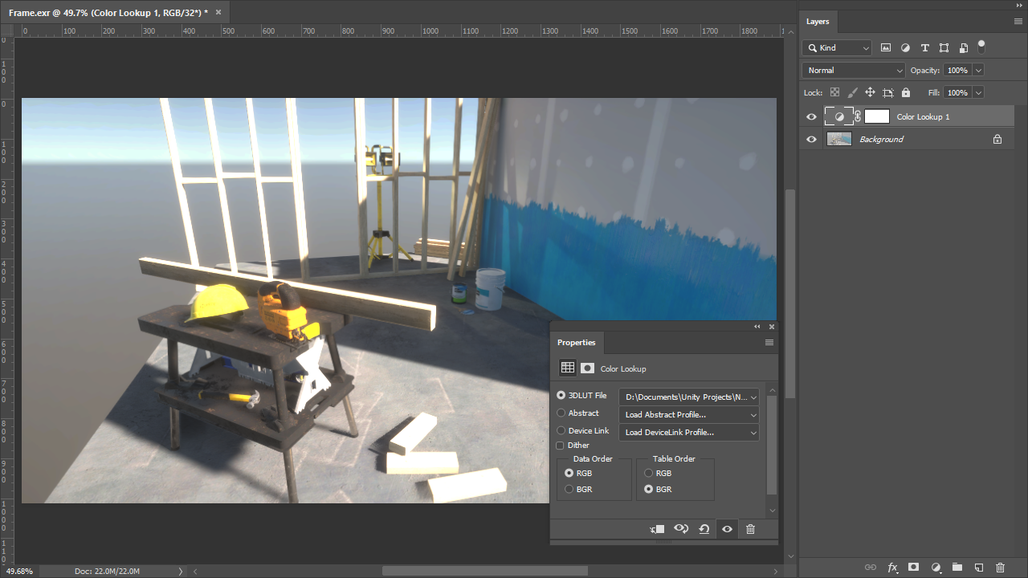Click the Color Lookup 1 layer mask thumbnail

(x=876, y=116)
